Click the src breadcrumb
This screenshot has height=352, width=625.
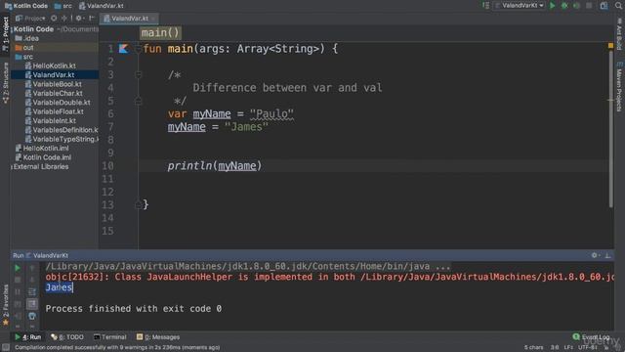(x=62, y=6)
